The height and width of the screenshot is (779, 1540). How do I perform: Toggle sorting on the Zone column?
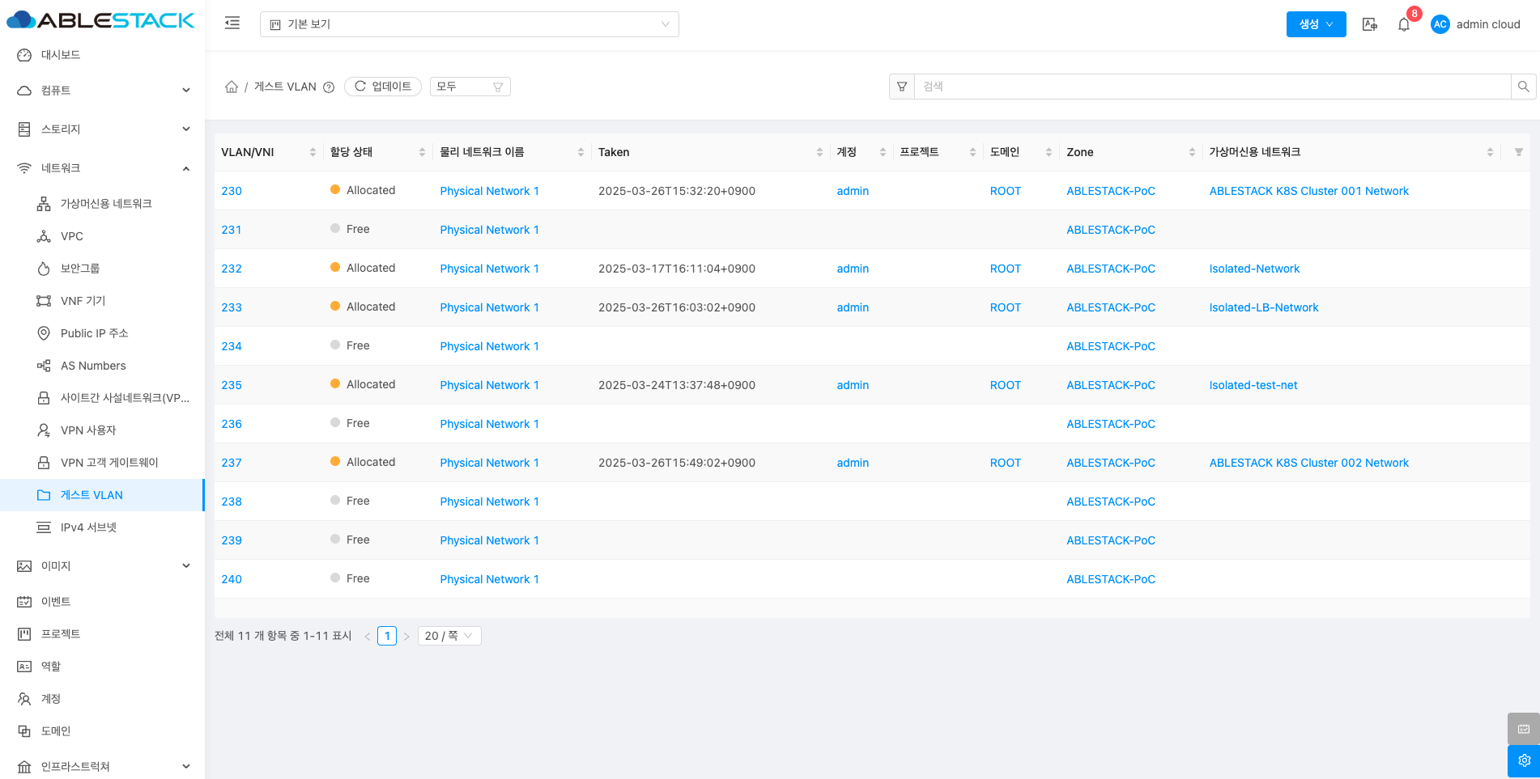click(x=1192, y=152)
